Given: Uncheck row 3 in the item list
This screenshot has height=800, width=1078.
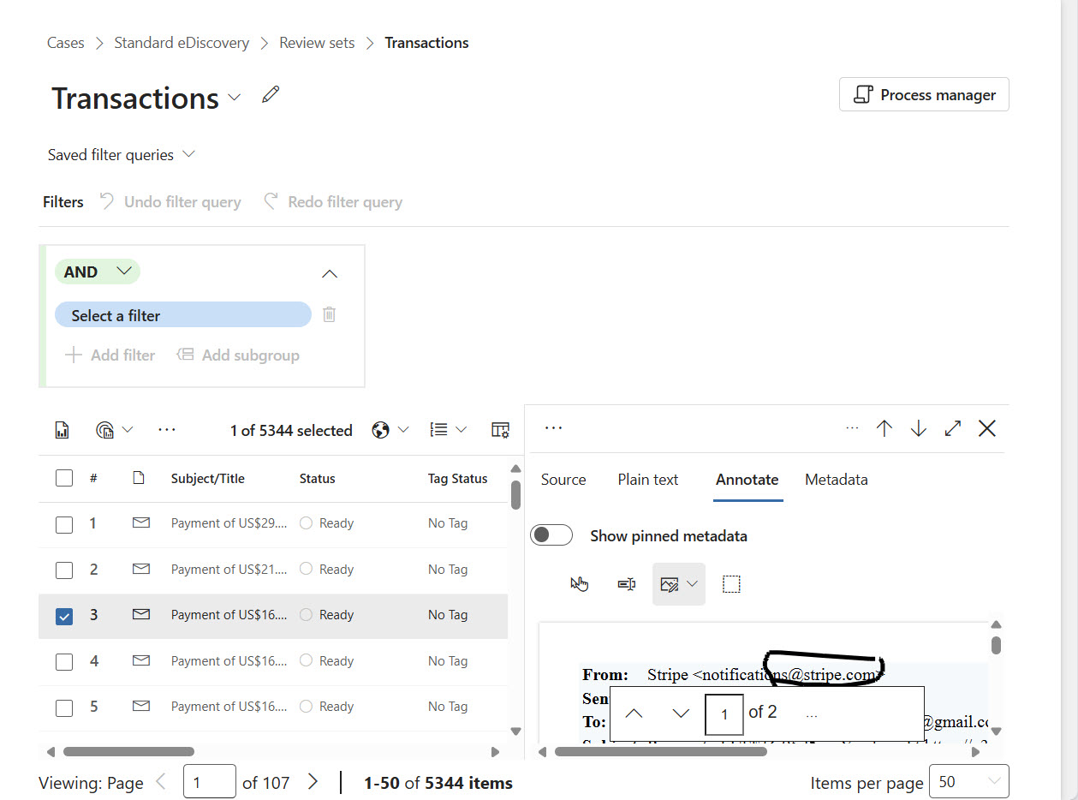Looking at the screenshot, I should (64, 615).
